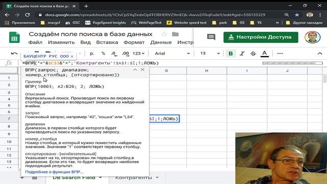Click in the formula bar text
The width and height of the screenshot is (327, 184).
click(92, 63)
